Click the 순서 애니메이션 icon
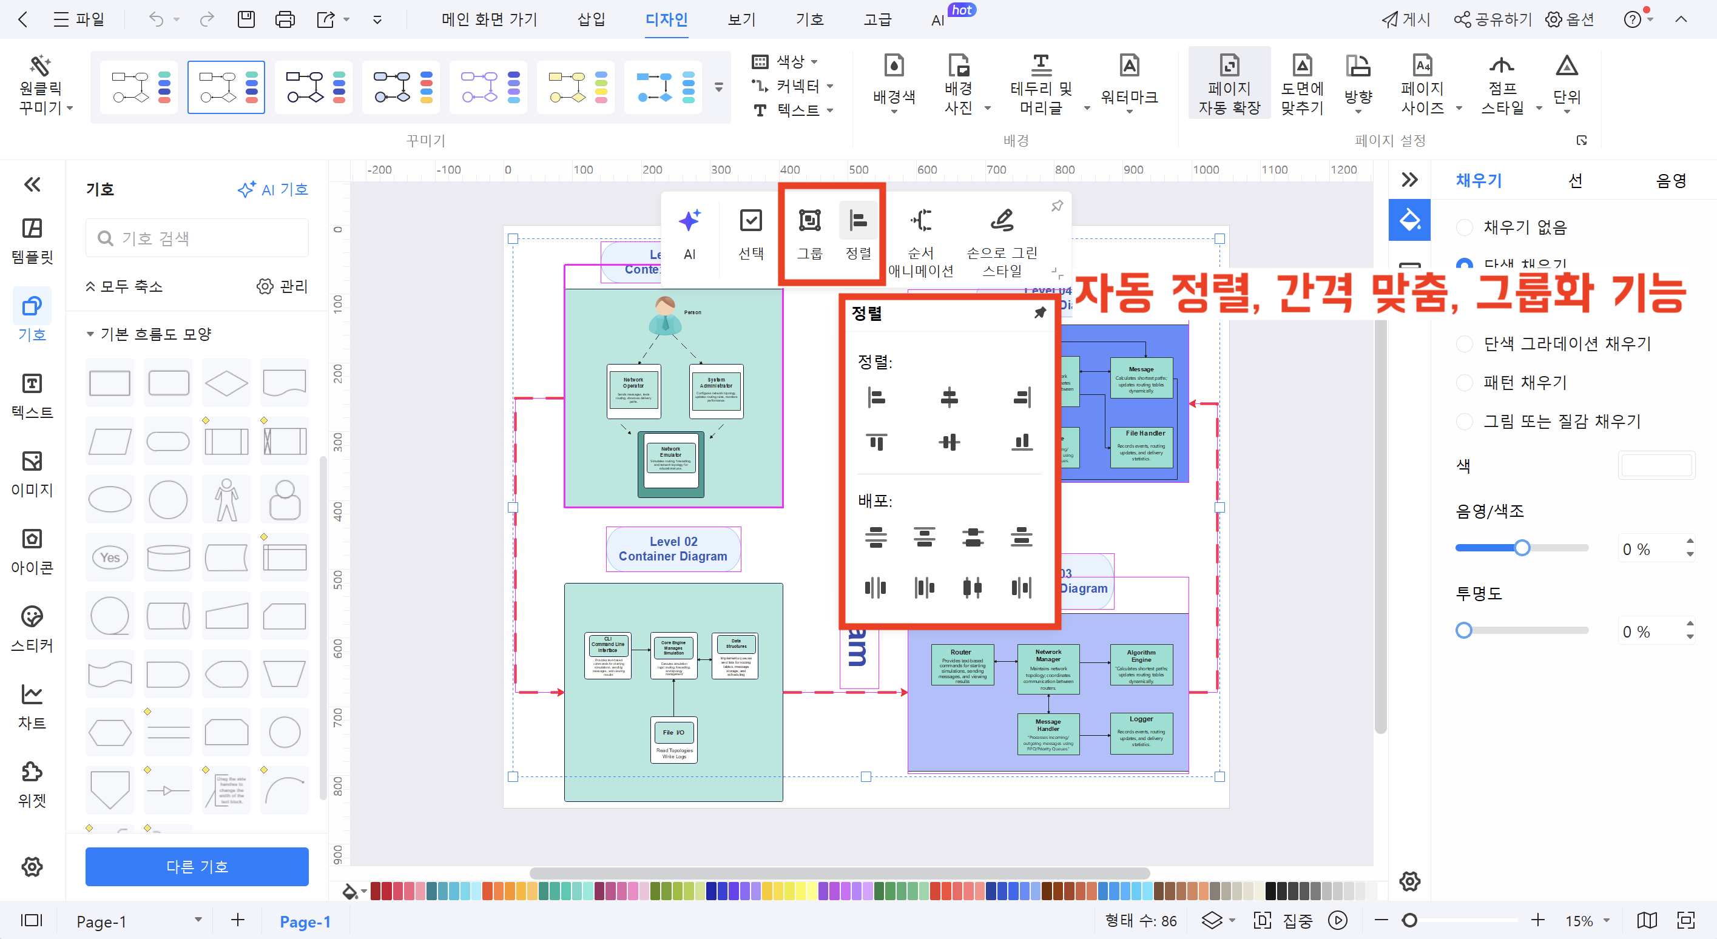This screenshot has width=1717, height=939. [920, 221]
